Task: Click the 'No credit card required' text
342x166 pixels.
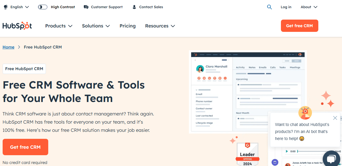Action: coord(25,162)
